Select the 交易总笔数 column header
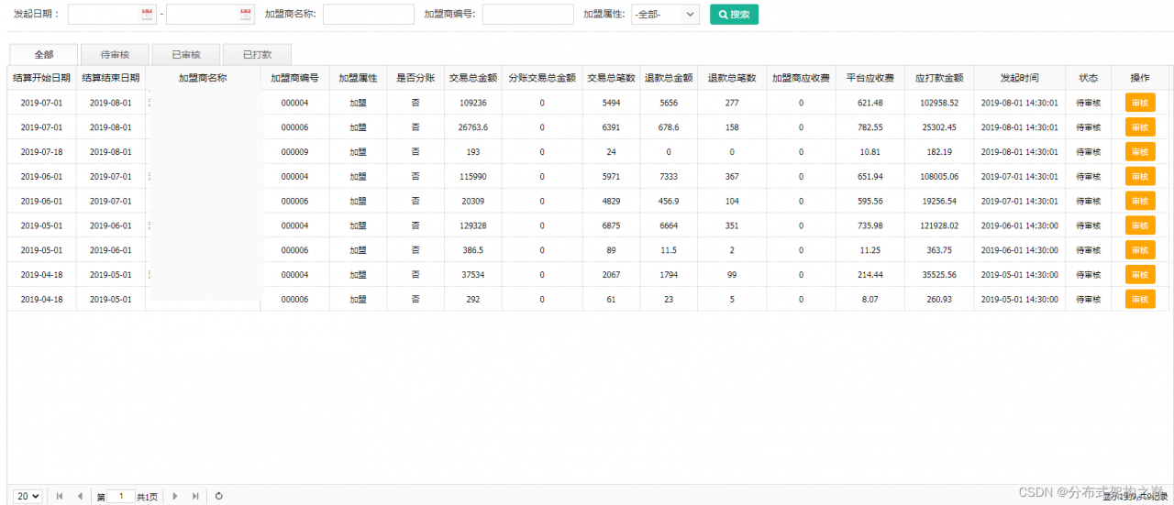1174x505 pixels. pos(611,78)
